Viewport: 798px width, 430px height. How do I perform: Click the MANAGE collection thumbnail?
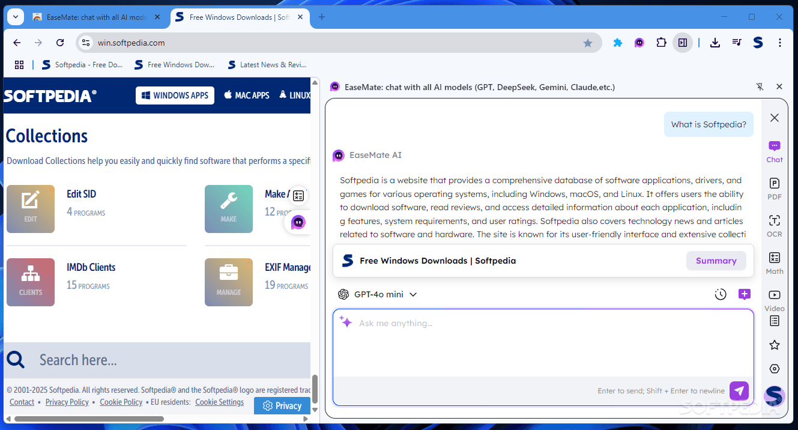pyautogui.click(x=229, y=282)
